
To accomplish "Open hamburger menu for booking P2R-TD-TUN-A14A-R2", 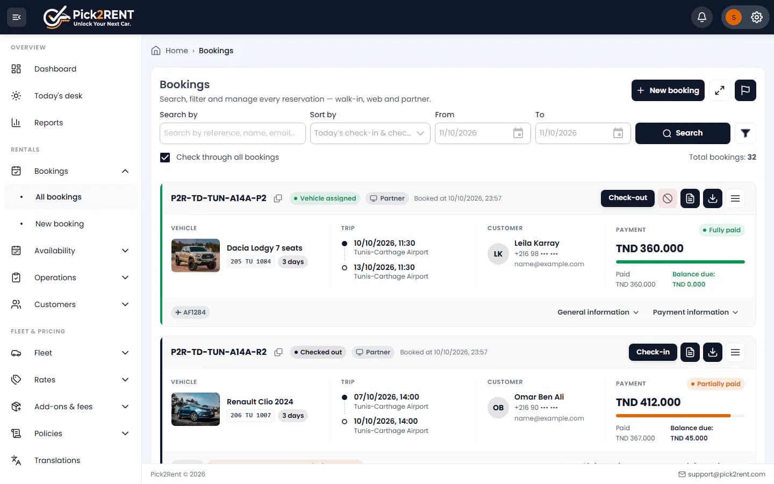I will 735,352.
